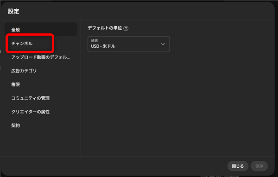Click the 閉じる button
This screenshot has height=177, width=278.
click(x=238, y=166)
